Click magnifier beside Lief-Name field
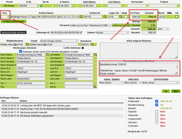182x139 pixels. coord(95,55)
